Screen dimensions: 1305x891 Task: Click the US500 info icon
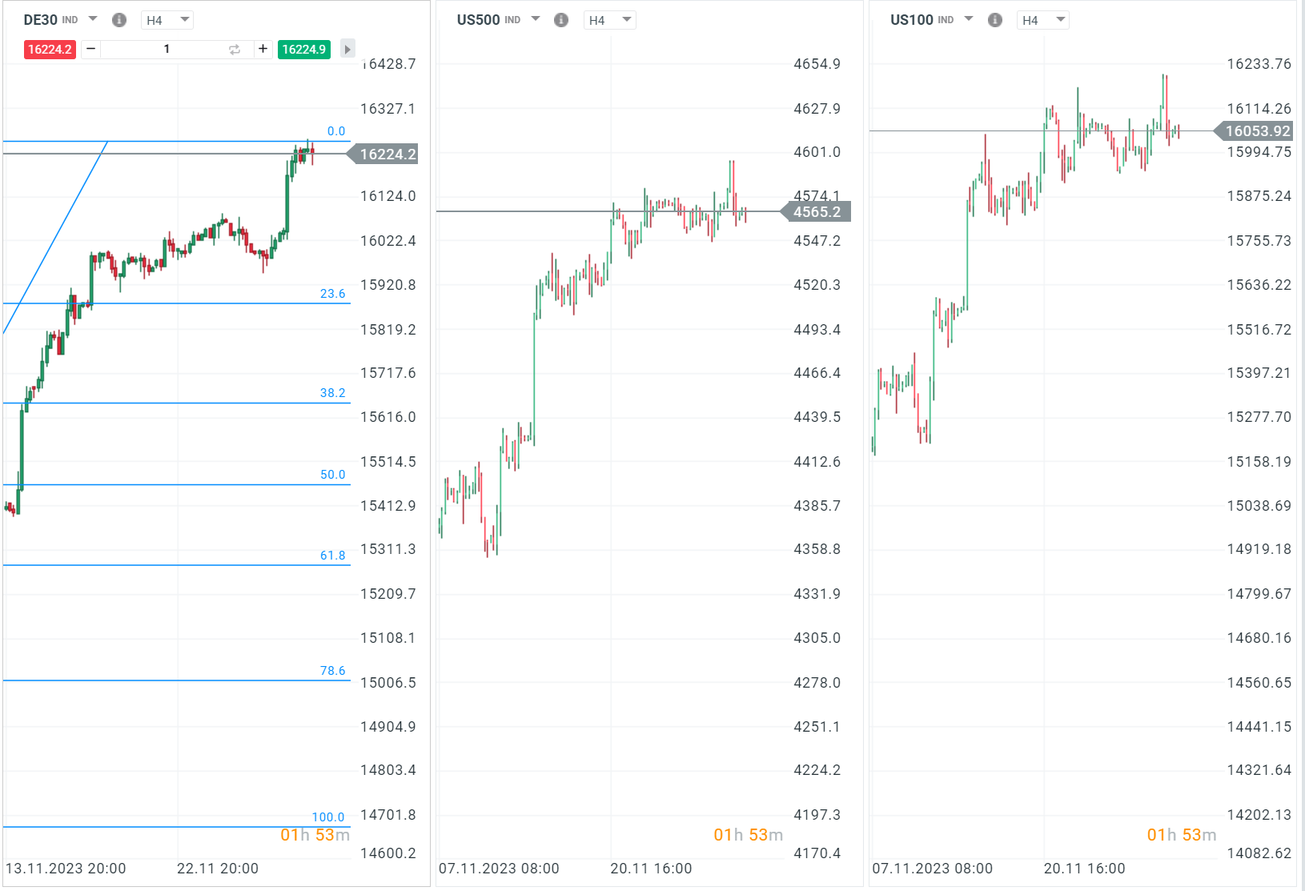click(x=561, y=20)
